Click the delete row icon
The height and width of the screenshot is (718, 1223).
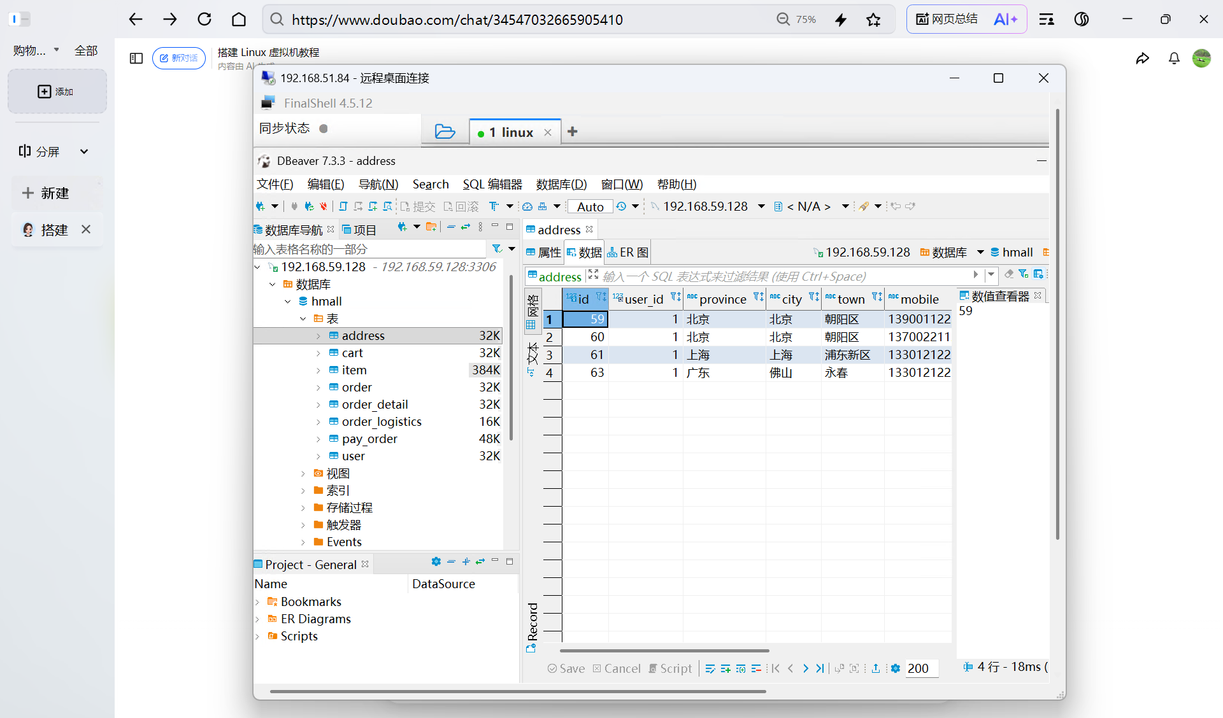(756, 668)
